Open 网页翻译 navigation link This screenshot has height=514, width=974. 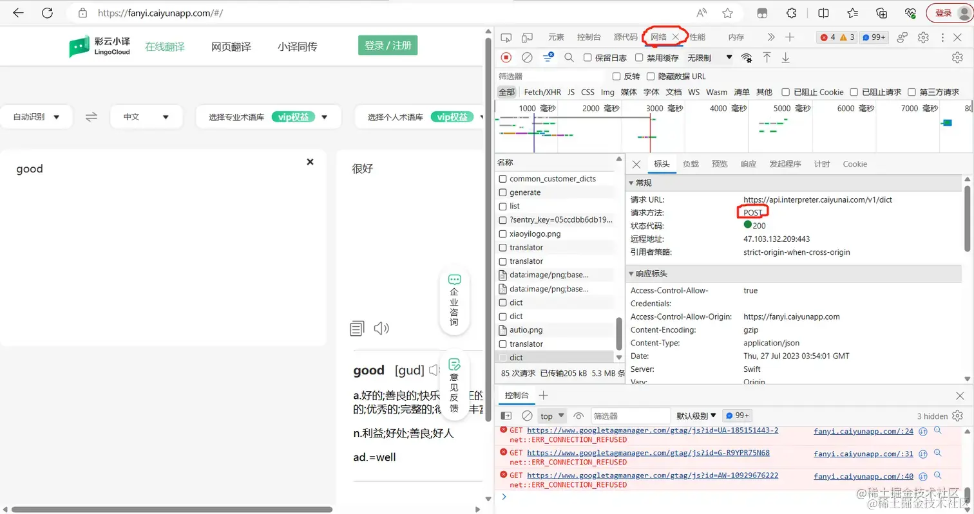[x=231, y=47]
